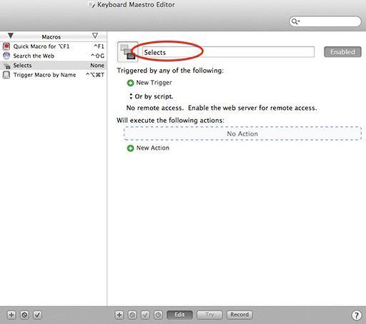Click the add action plus icon beside Edit
366x324 pixels.
(x=119, y=315)
